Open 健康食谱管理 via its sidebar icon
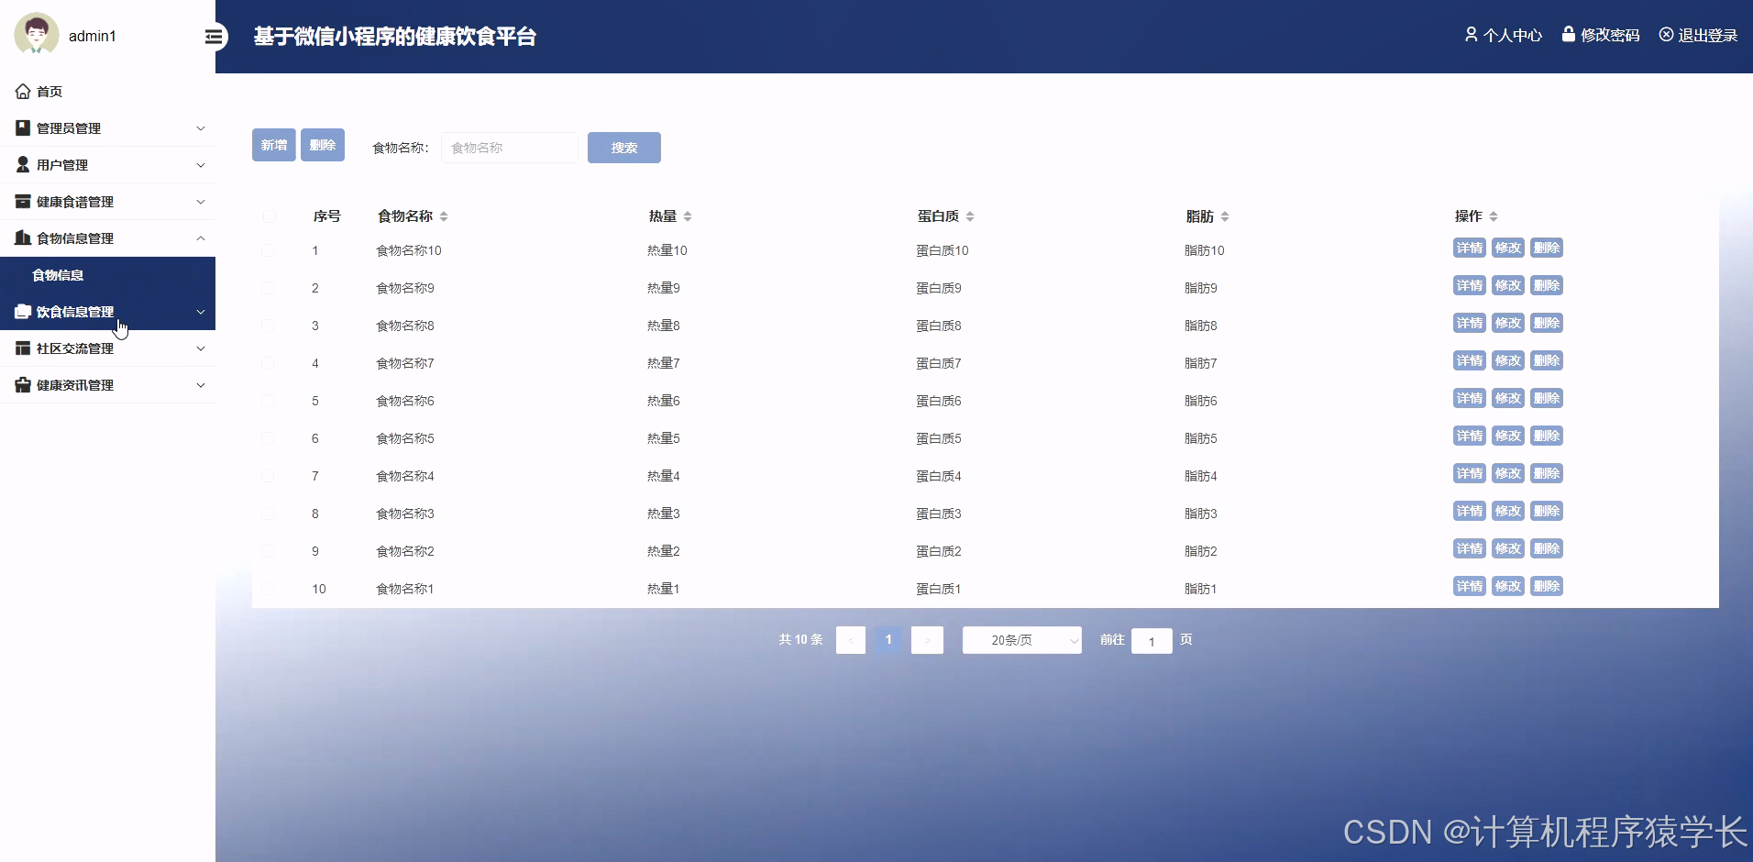This screenshot has width=1753, height=862. click(x=22, y=201)
